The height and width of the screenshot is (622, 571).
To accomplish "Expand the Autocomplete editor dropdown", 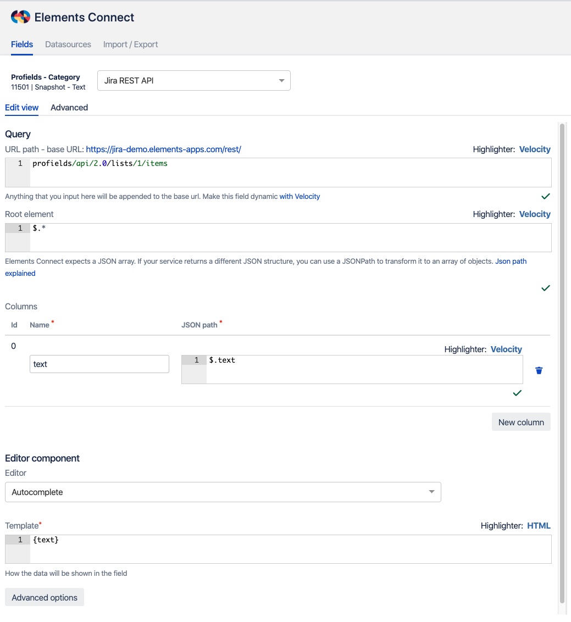I will (223, 492).
